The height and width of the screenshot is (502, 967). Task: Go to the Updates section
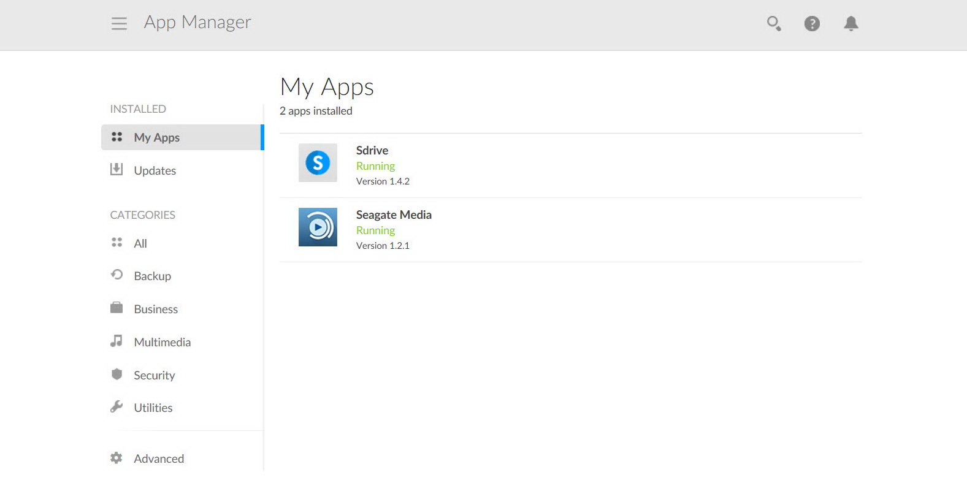pos(155,170)
